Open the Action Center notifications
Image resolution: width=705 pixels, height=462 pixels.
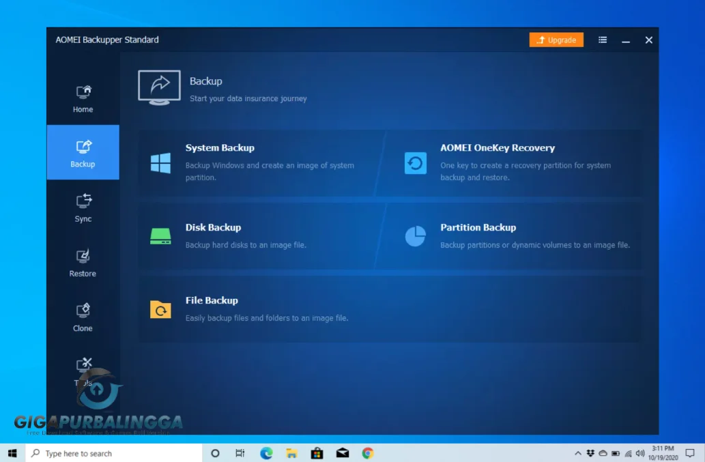click(x=690, y=453)
